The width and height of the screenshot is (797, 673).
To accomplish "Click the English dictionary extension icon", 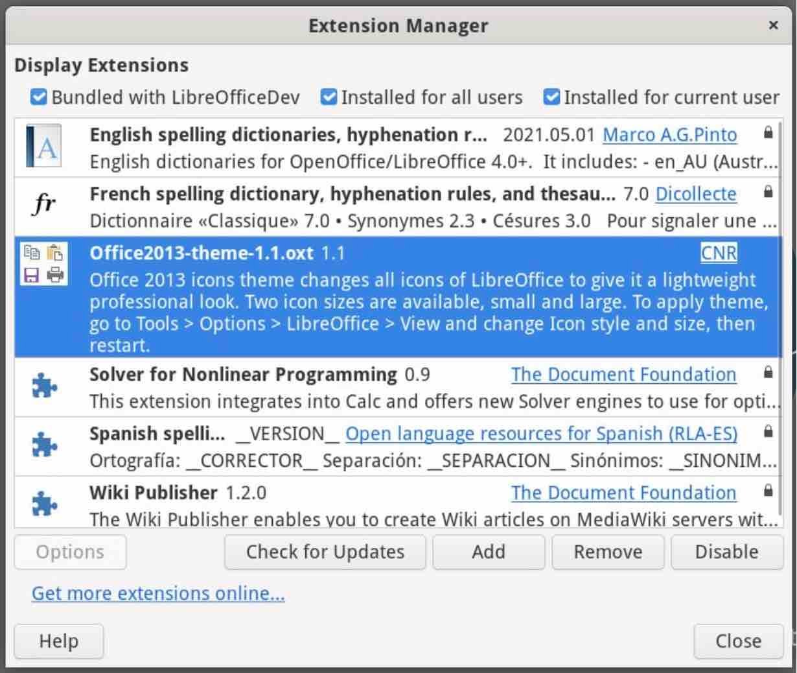I will click(44, 147).
